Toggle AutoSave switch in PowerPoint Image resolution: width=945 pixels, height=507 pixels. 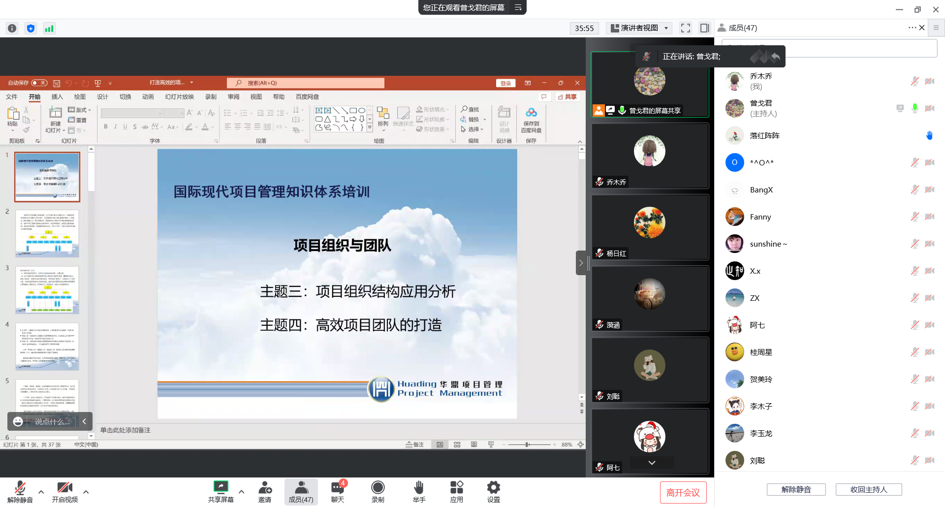coord(39,83)
